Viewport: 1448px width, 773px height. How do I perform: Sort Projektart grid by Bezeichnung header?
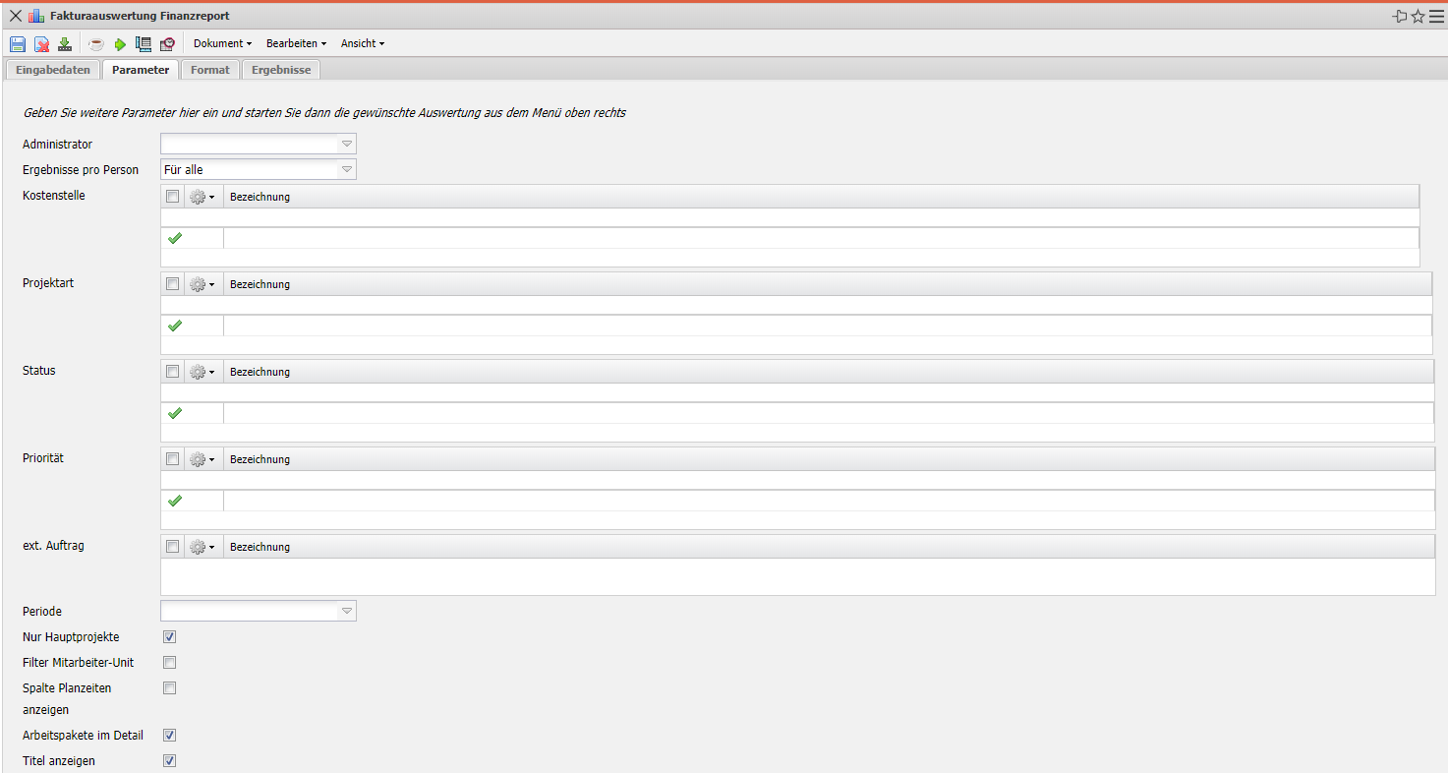coord(828,284)
